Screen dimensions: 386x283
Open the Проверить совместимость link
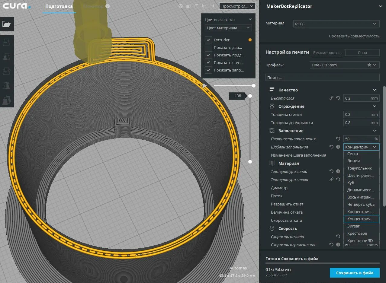coord(354,36)
